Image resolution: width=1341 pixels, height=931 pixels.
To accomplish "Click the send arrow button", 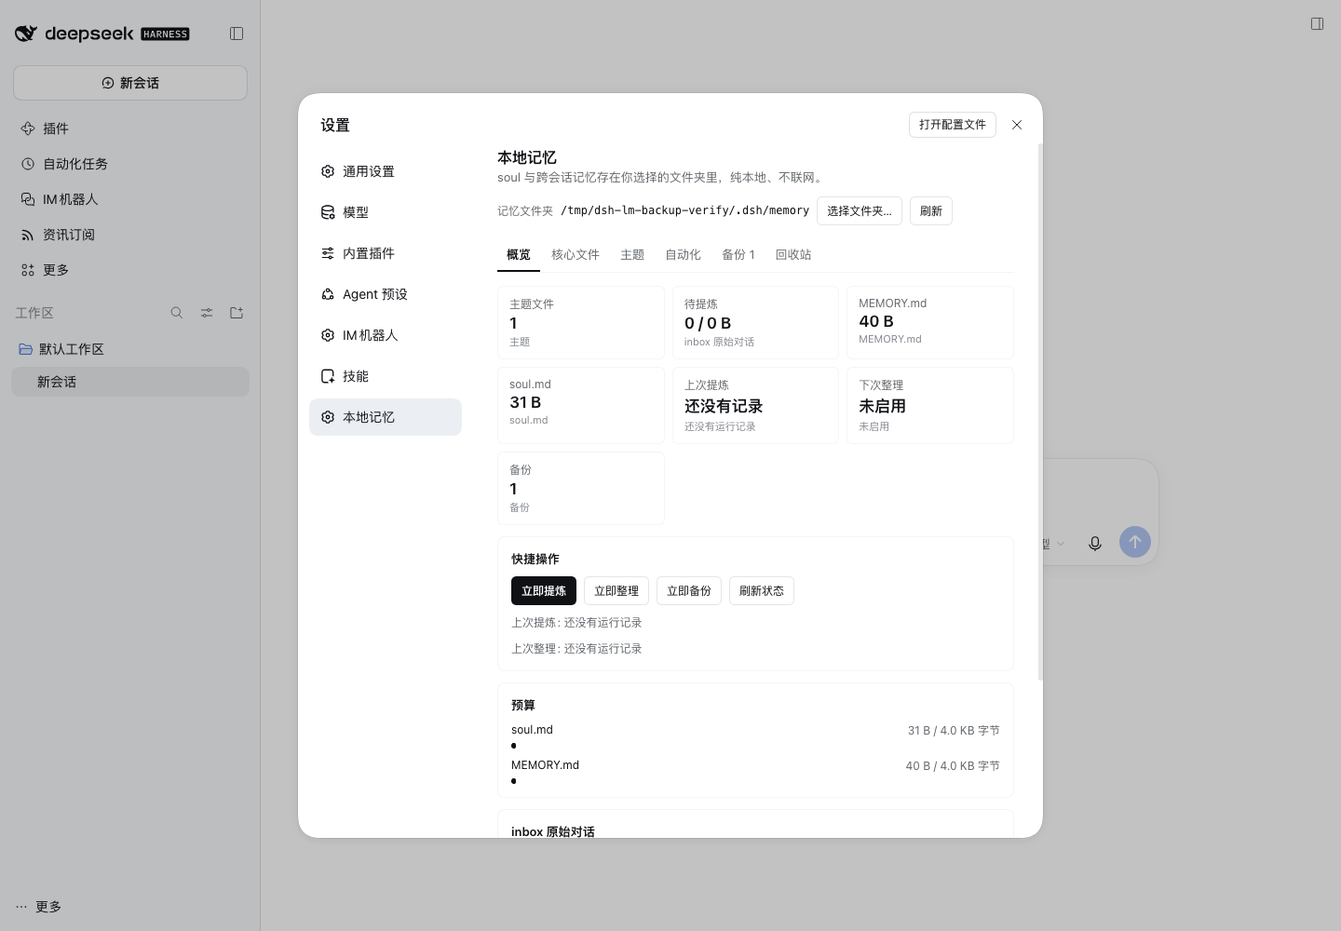I will (1134, 542).
